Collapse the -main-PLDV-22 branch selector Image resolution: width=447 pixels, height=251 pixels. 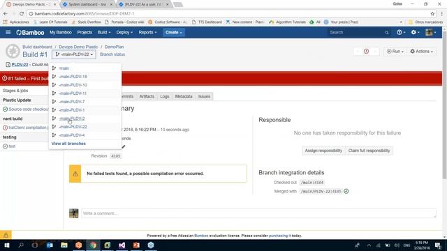74,54
